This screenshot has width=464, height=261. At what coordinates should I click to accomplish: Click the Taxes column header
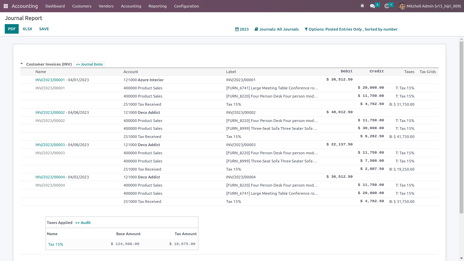pyautogui.click(x=409, y=72)
